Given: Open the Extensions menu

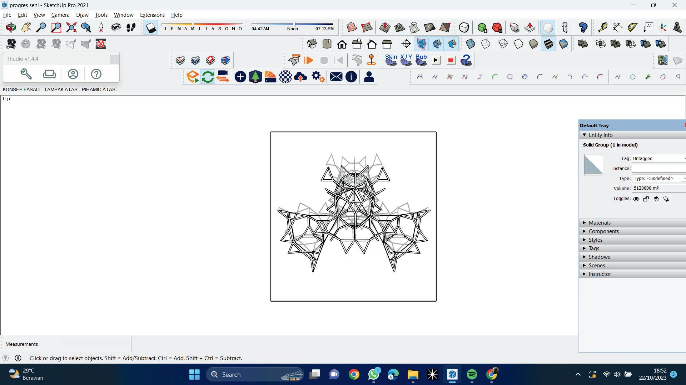Looking at the screenshot, I should tap(152, 15).
